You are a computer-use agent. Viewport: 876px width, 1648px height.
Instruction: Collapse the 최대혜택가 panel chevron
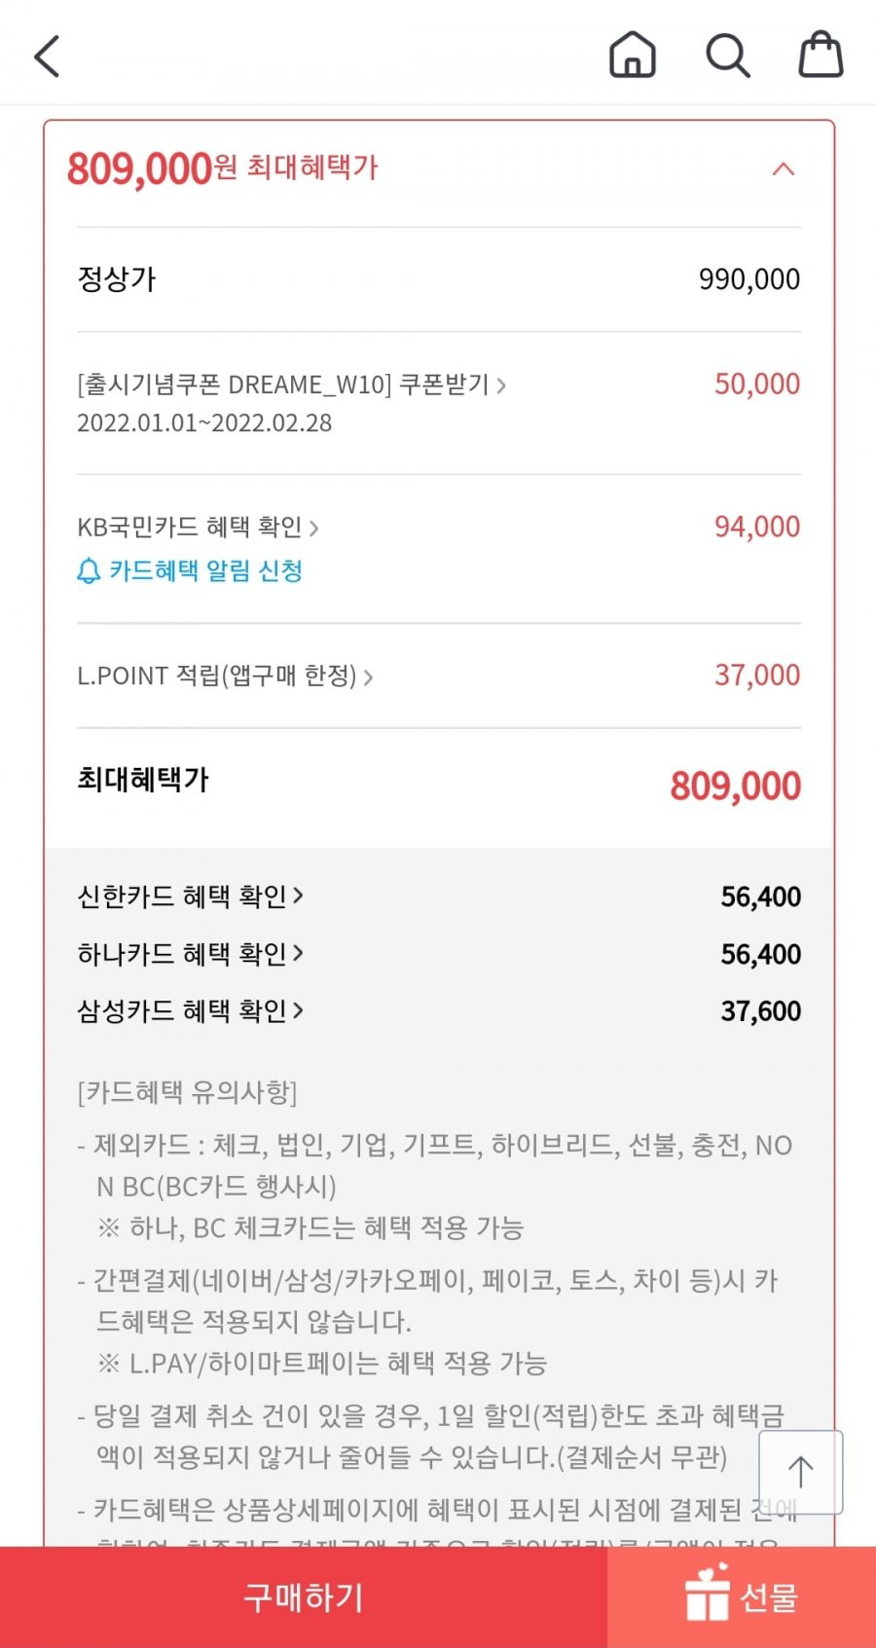[784, 169]
